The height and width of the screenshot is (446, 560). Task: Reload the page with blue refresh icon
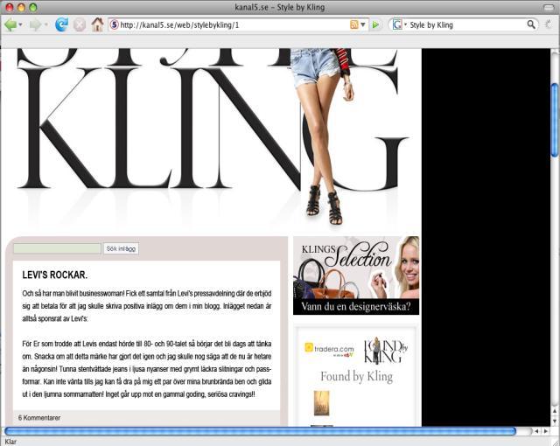61,24
